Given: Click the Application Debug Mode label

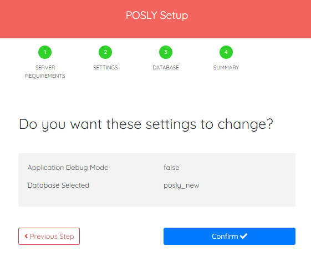Looking at the screenshot, I should click(68, 168).
